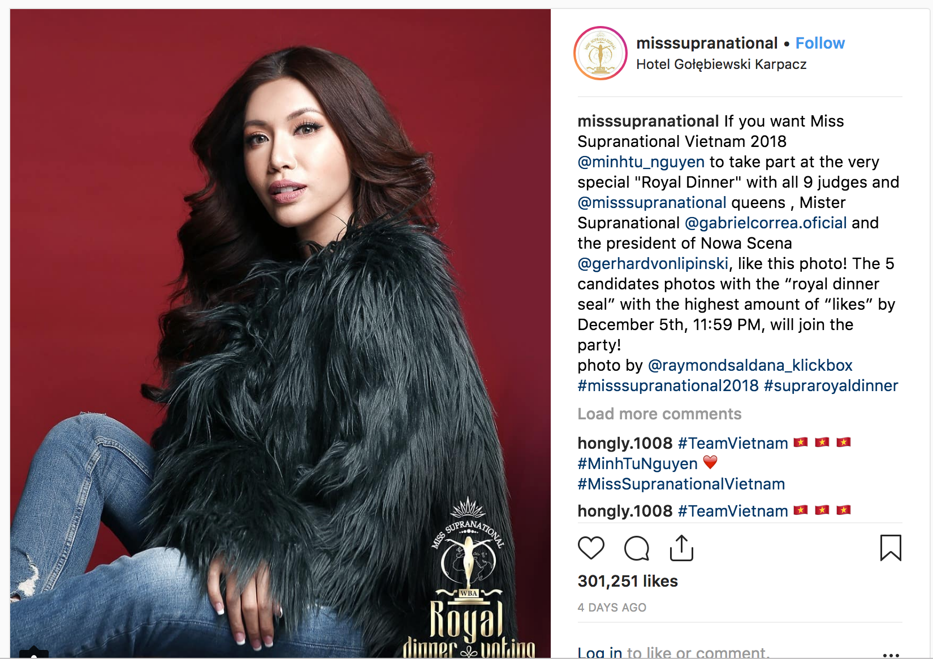Open misssupranational profile picture
Image resolution: width=933 pixels, height=659 pixels.
tap(601, 53)
